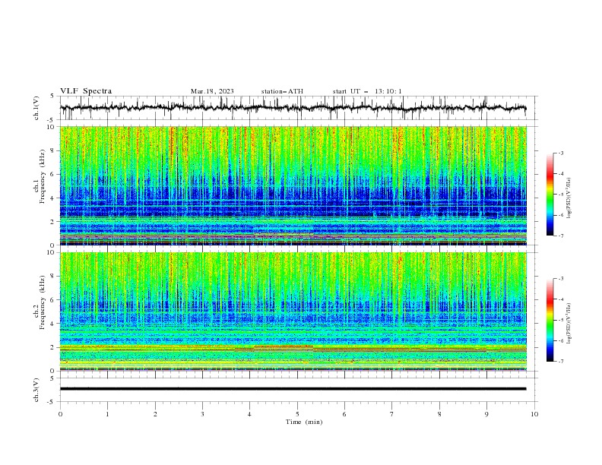Click the "station=ATH" header label

282,91
